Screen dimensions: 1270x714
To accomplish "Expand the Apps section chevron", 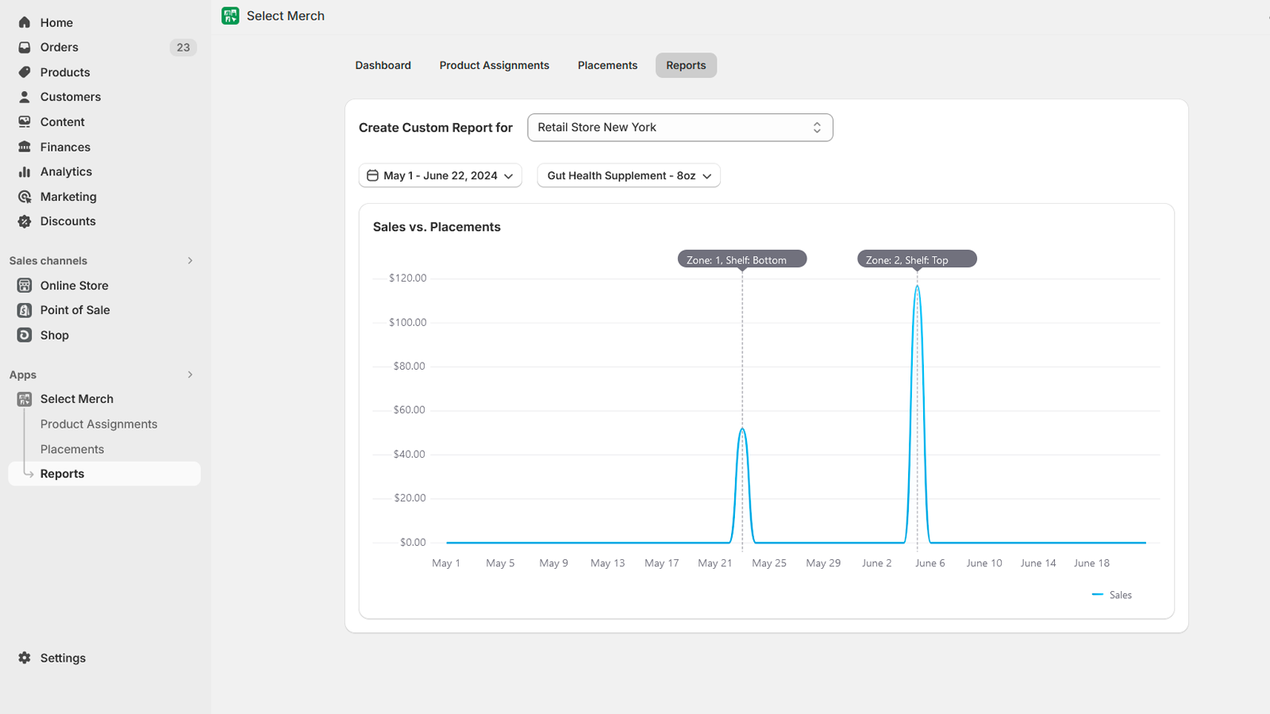I will (190, 374).
